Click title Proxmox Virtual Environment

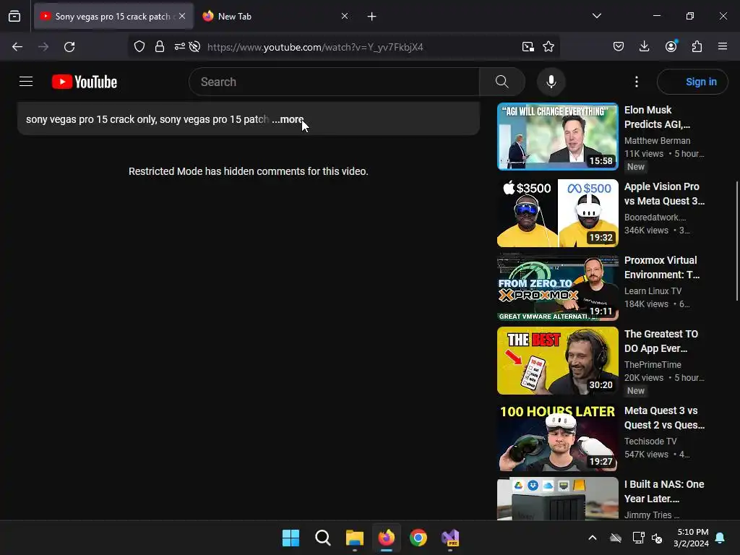[x=662, y=267]
